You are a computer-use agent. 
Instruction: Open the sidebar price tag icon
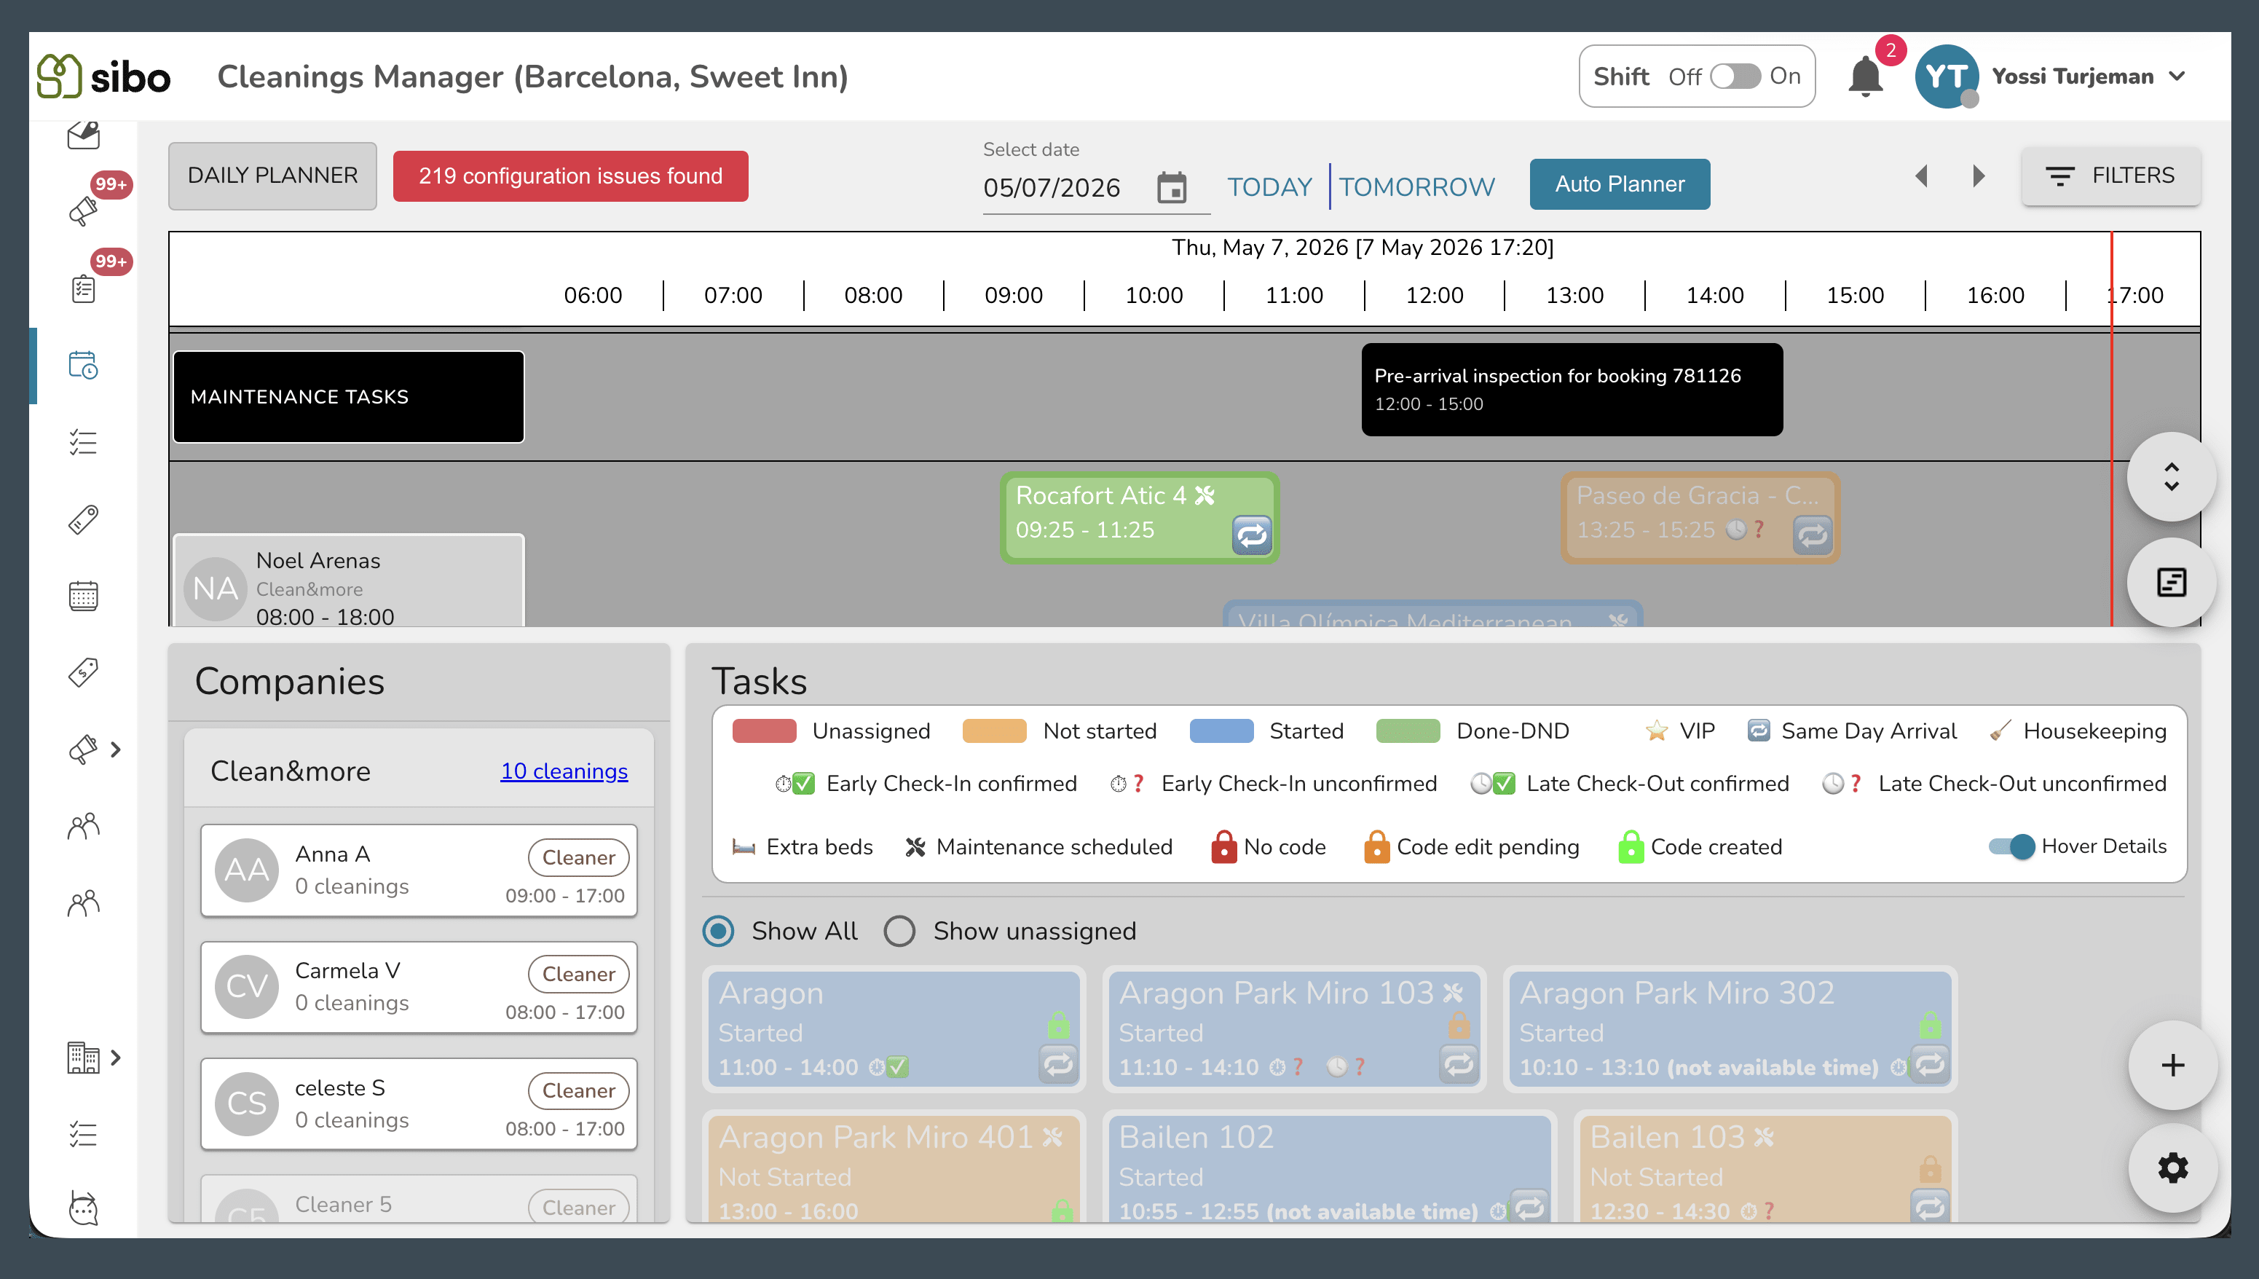click(84, 673)
